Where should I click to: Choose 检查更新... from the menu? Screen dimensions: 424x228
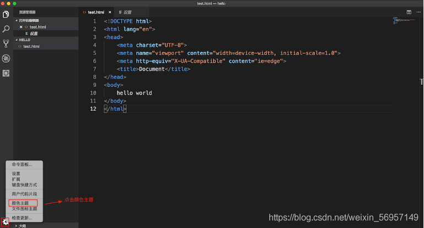coord(22,218)
